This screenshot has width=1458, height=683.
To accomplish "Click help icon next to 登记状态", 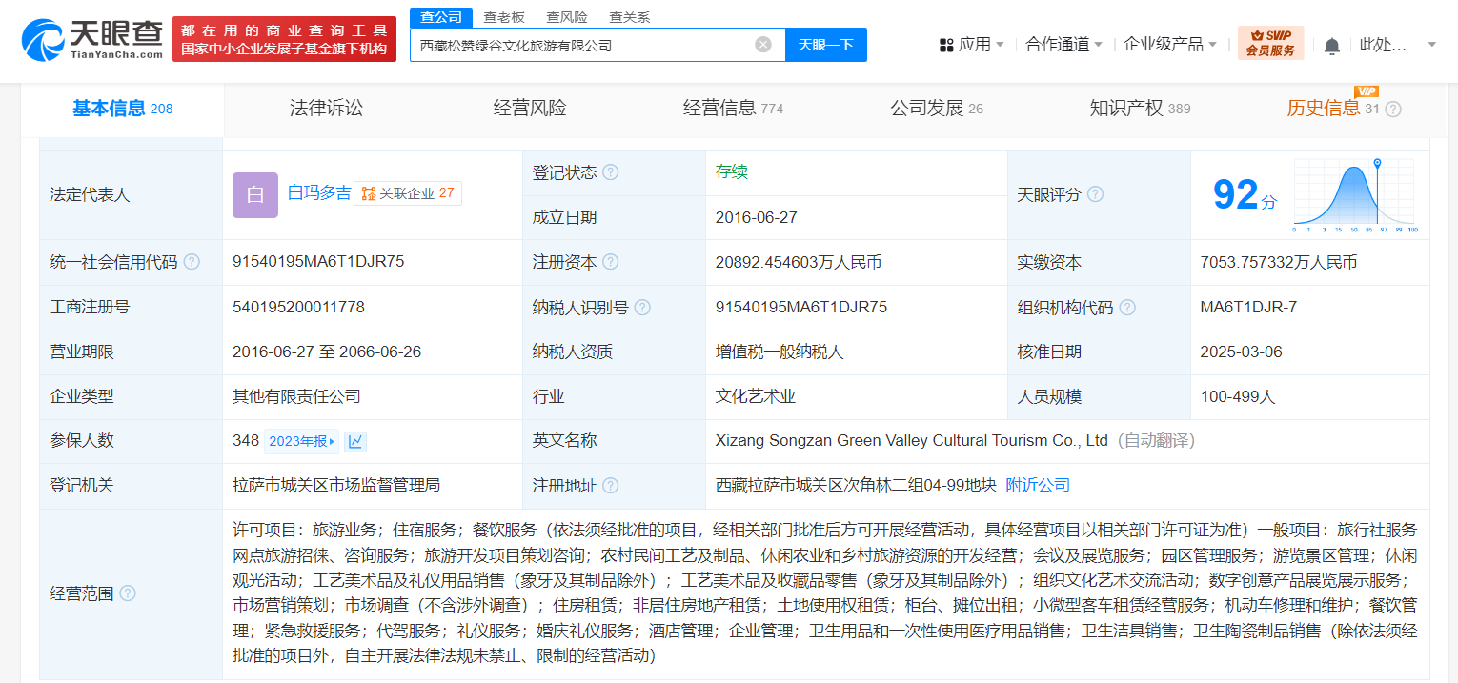I will tap(610, 172).
